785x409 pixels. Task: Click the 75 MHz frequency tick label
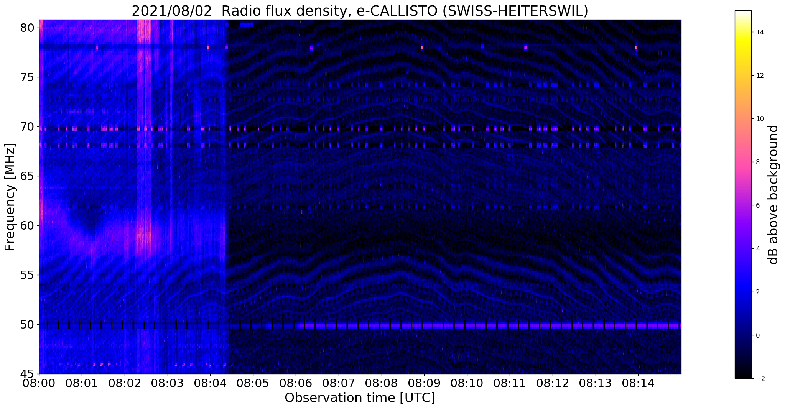click(x=28, y=77)
